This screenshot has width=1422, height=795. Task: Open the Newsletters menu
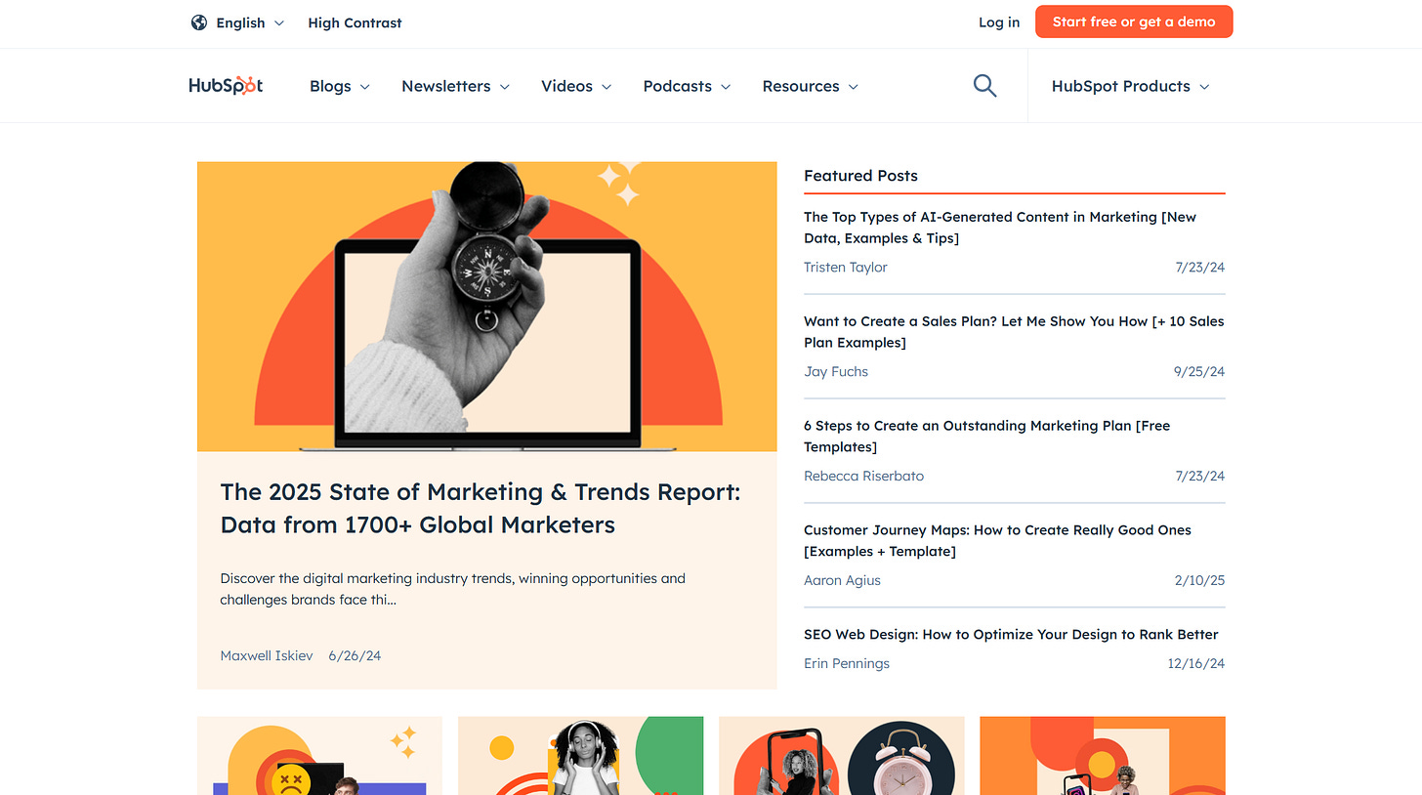coord(456,86)
